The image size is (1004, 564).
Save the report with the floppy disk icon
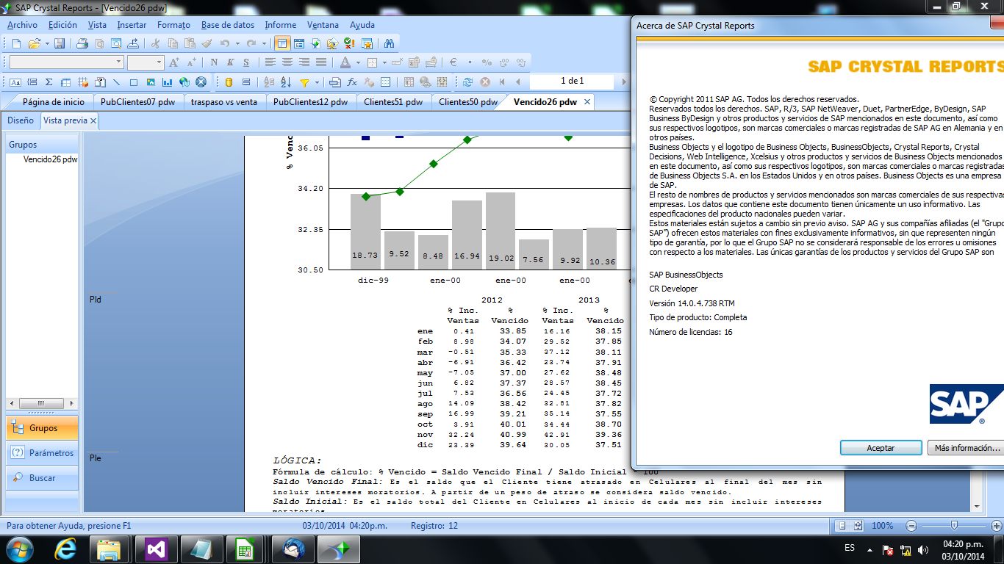coord(60,43)
